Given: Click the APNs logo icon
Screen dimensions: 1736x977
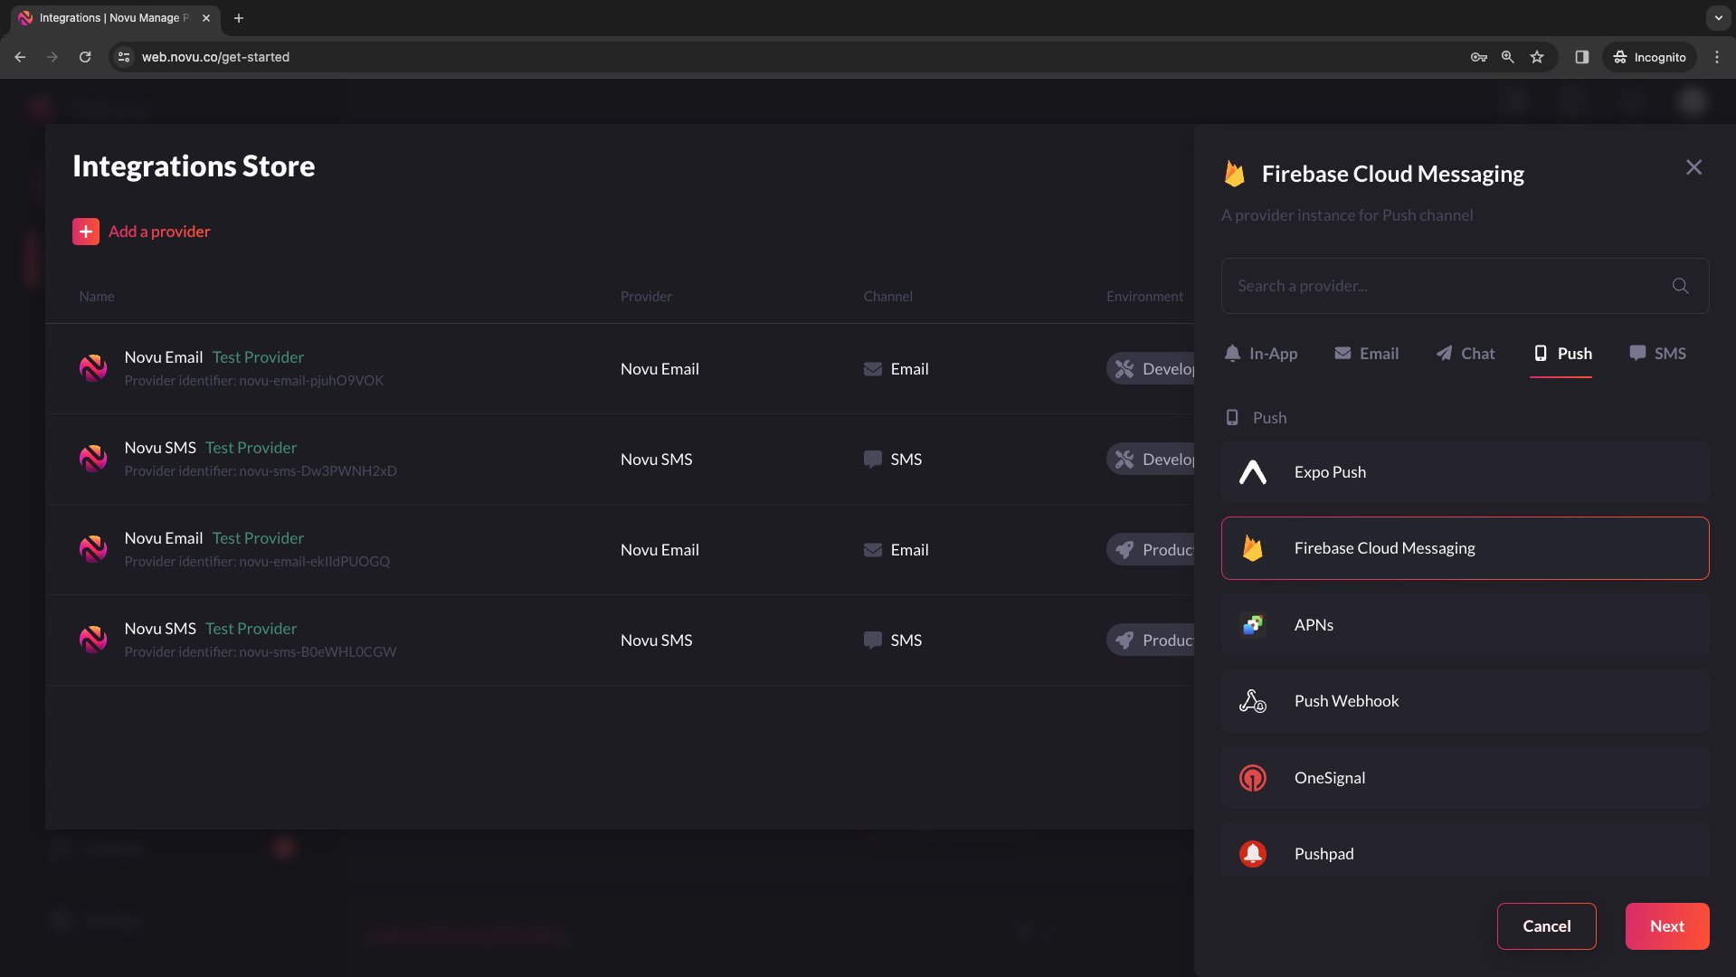Looking at the screenshot, I should (1252, 625).
